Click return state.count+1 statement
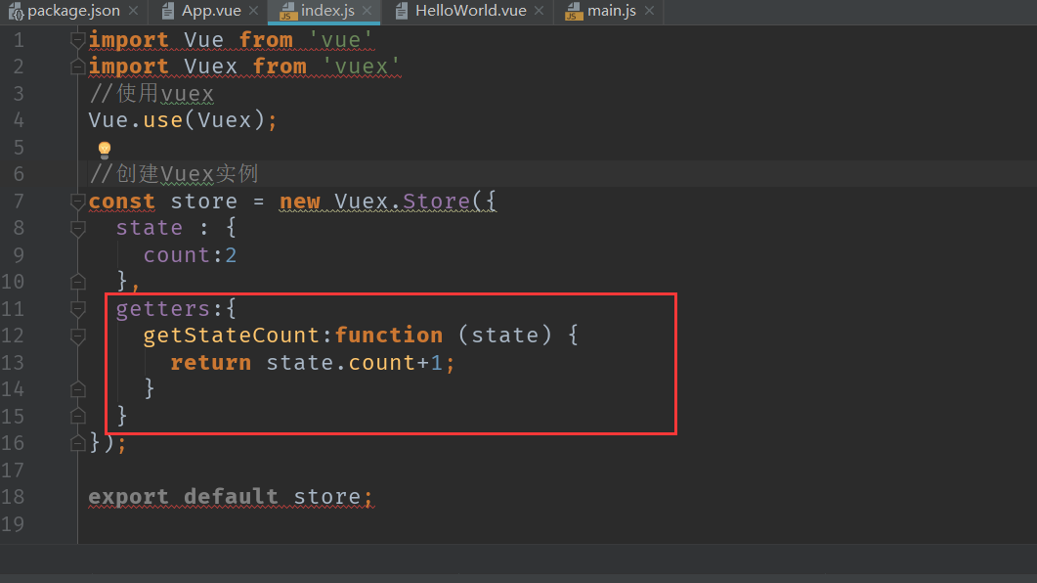1037x583 pixels. 312,363
